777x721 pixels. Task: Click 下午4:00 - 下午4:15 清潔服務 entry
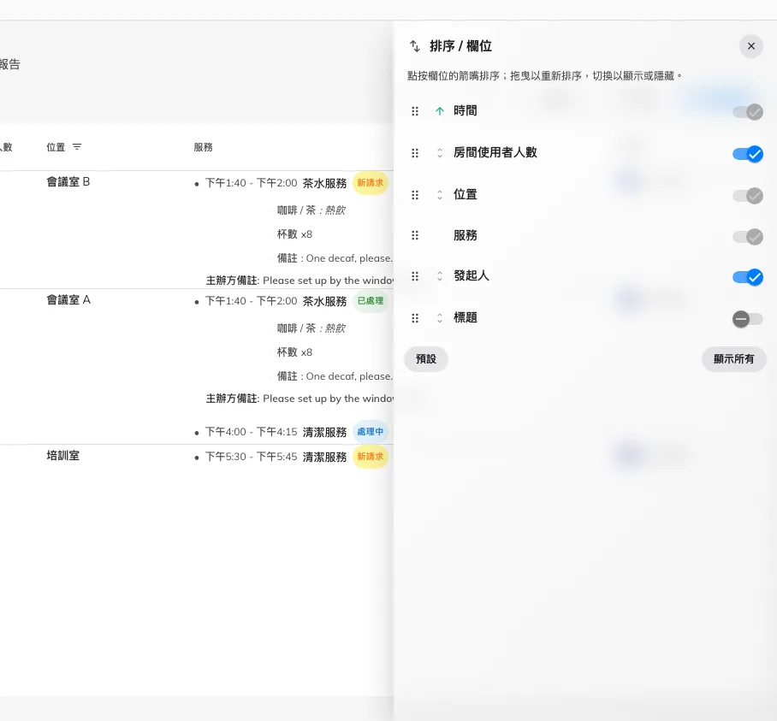tap(276, 432)
